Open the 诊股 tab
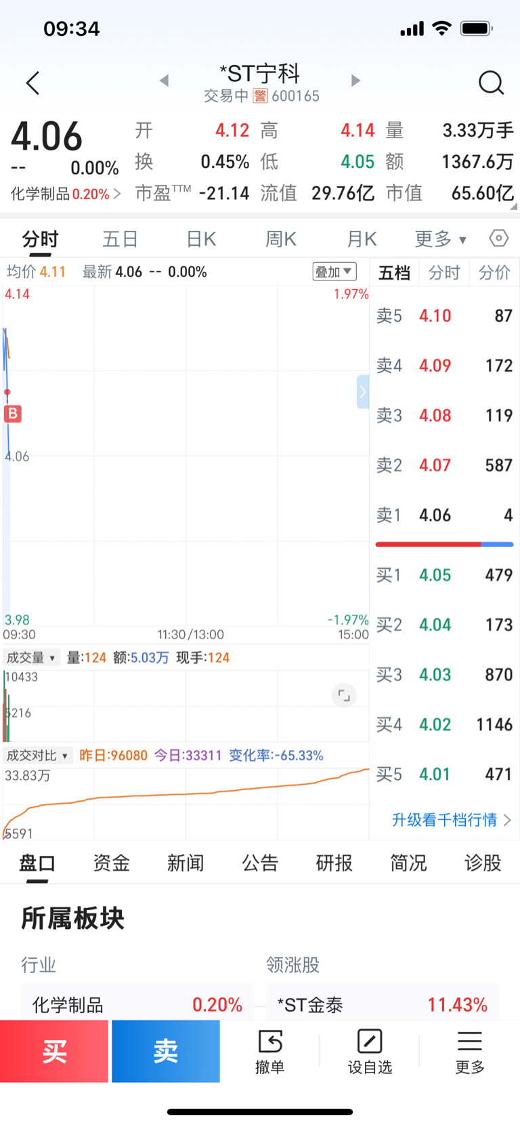This screenshot has height=1126, width=520. tap(483, 863)
